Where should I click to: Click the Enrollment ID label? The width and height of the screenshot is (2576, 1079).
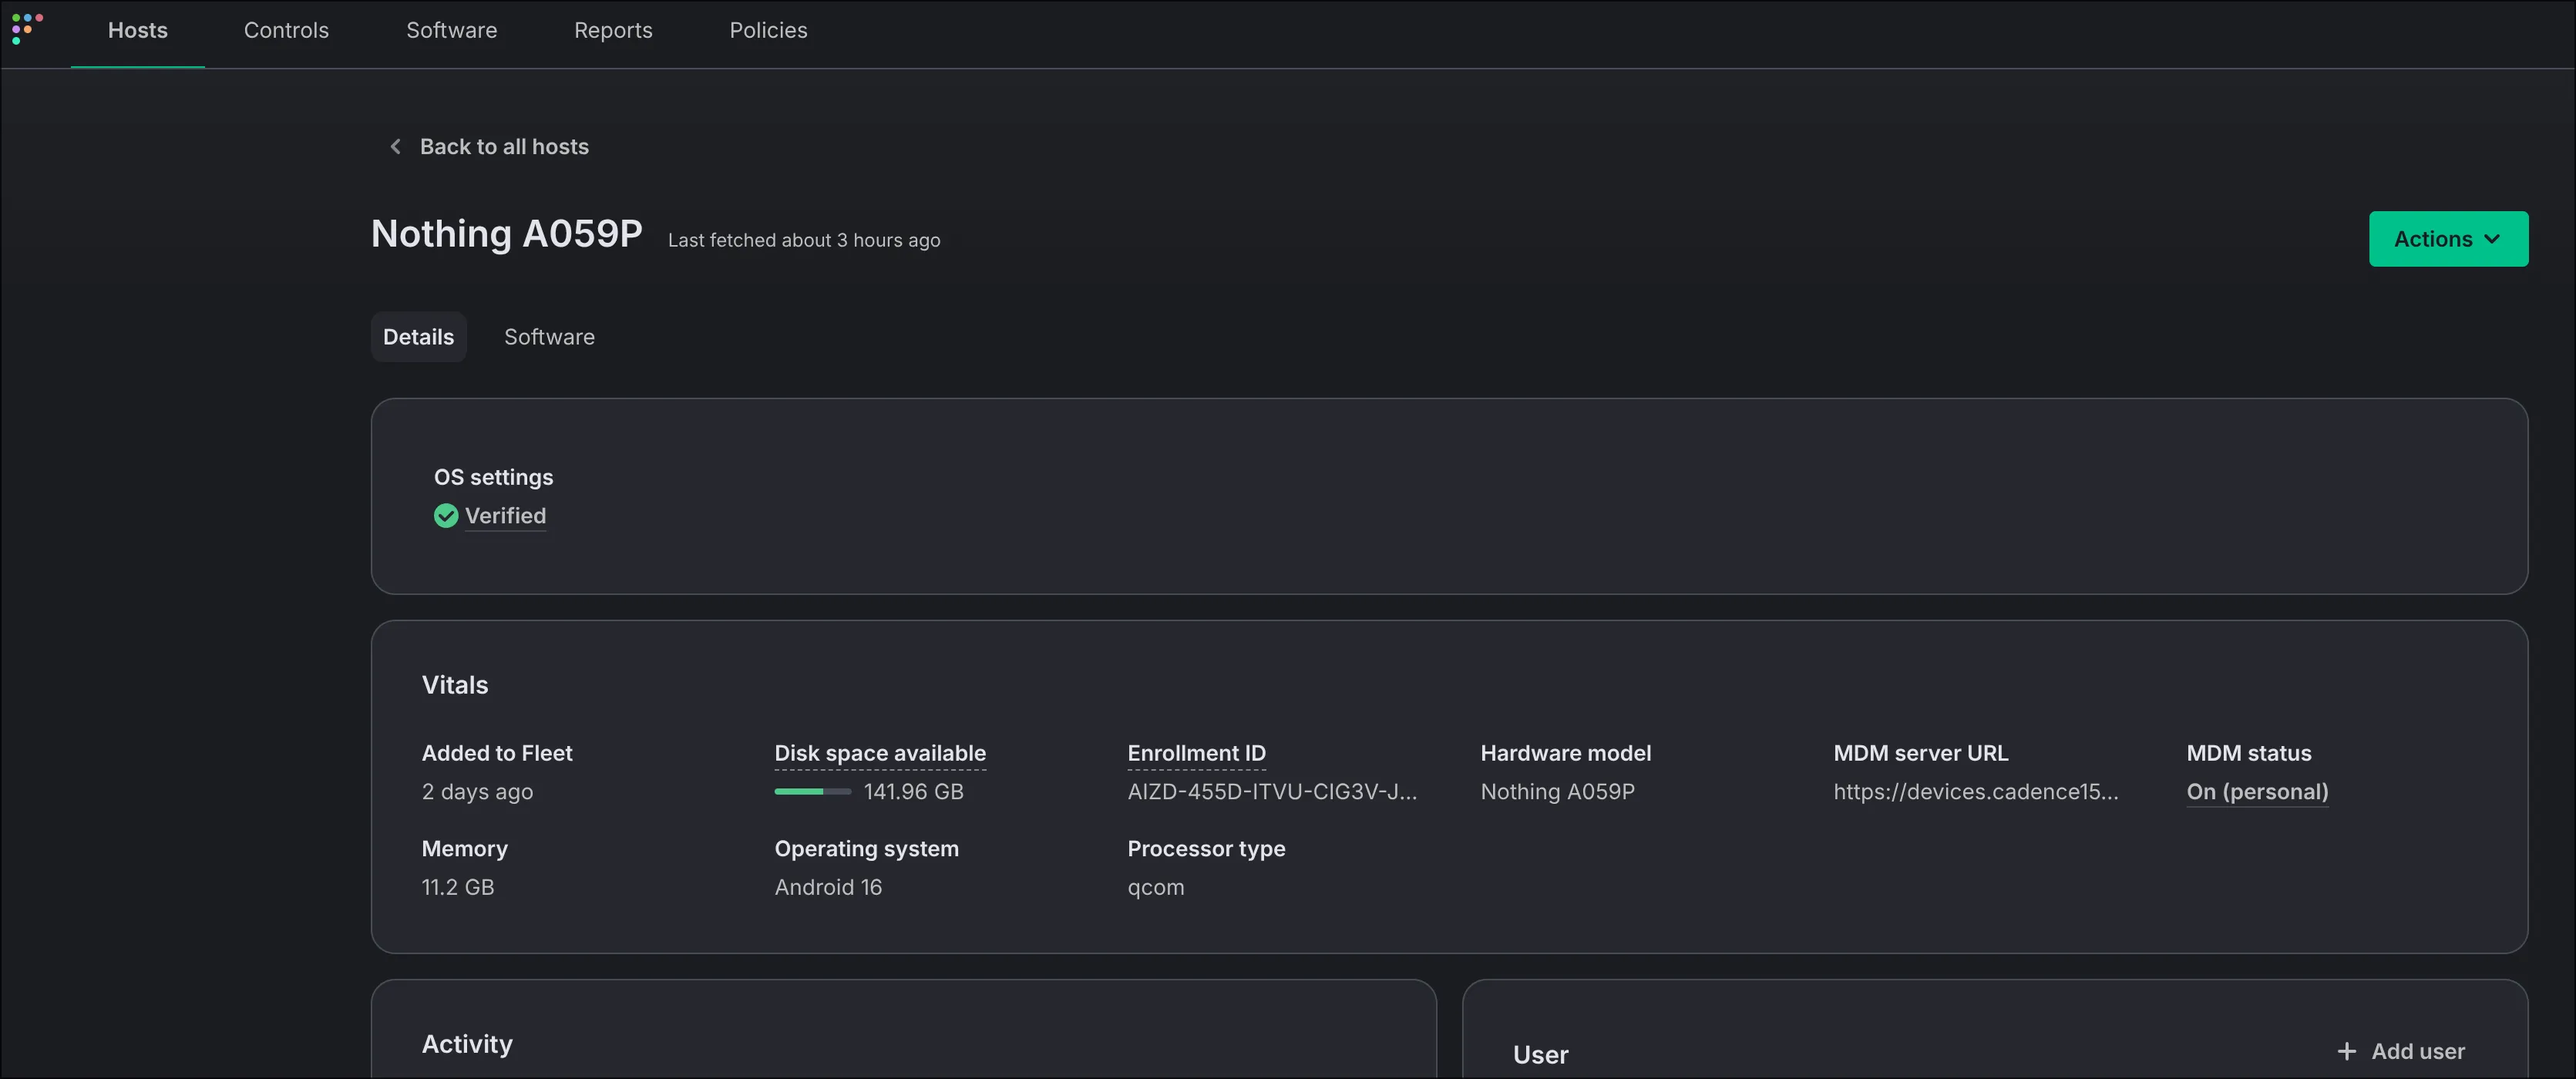pos(1196,753)
